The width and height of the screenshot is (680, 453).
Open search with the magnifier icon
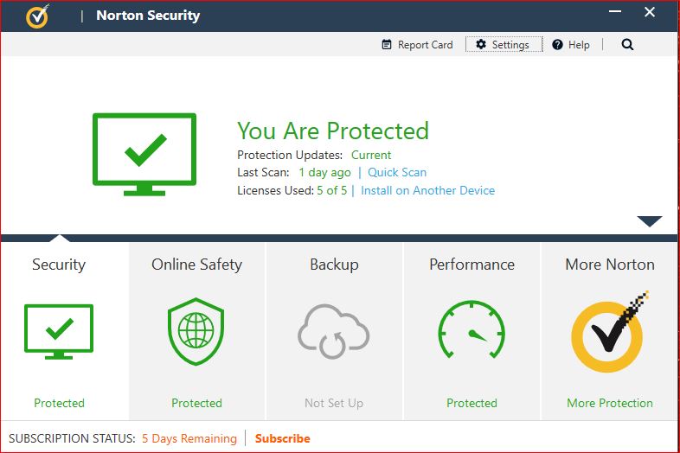(627, 45)
